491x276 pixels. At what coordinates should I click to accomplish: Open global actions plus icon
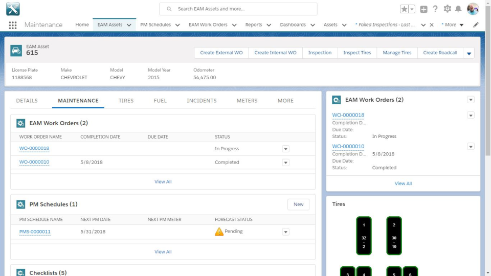423,9
